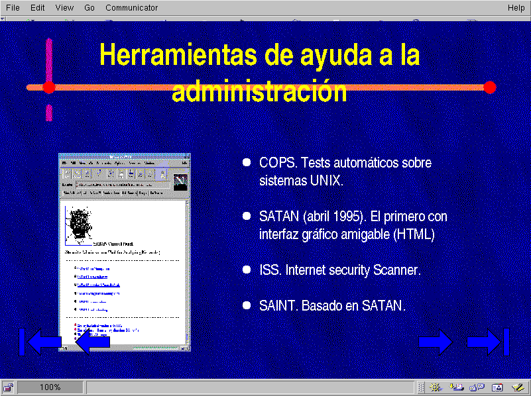Click the SATAN browser screenshot thumbnail
The width and height of the screenshot is (531, 396).
[125, 252]
